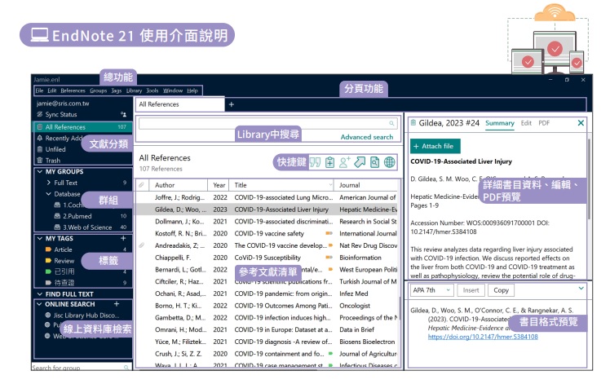Image resolution: width=610 pixels, height=384 pixels.
Task: Click the online search globe icon
Action: coord(389,162)
